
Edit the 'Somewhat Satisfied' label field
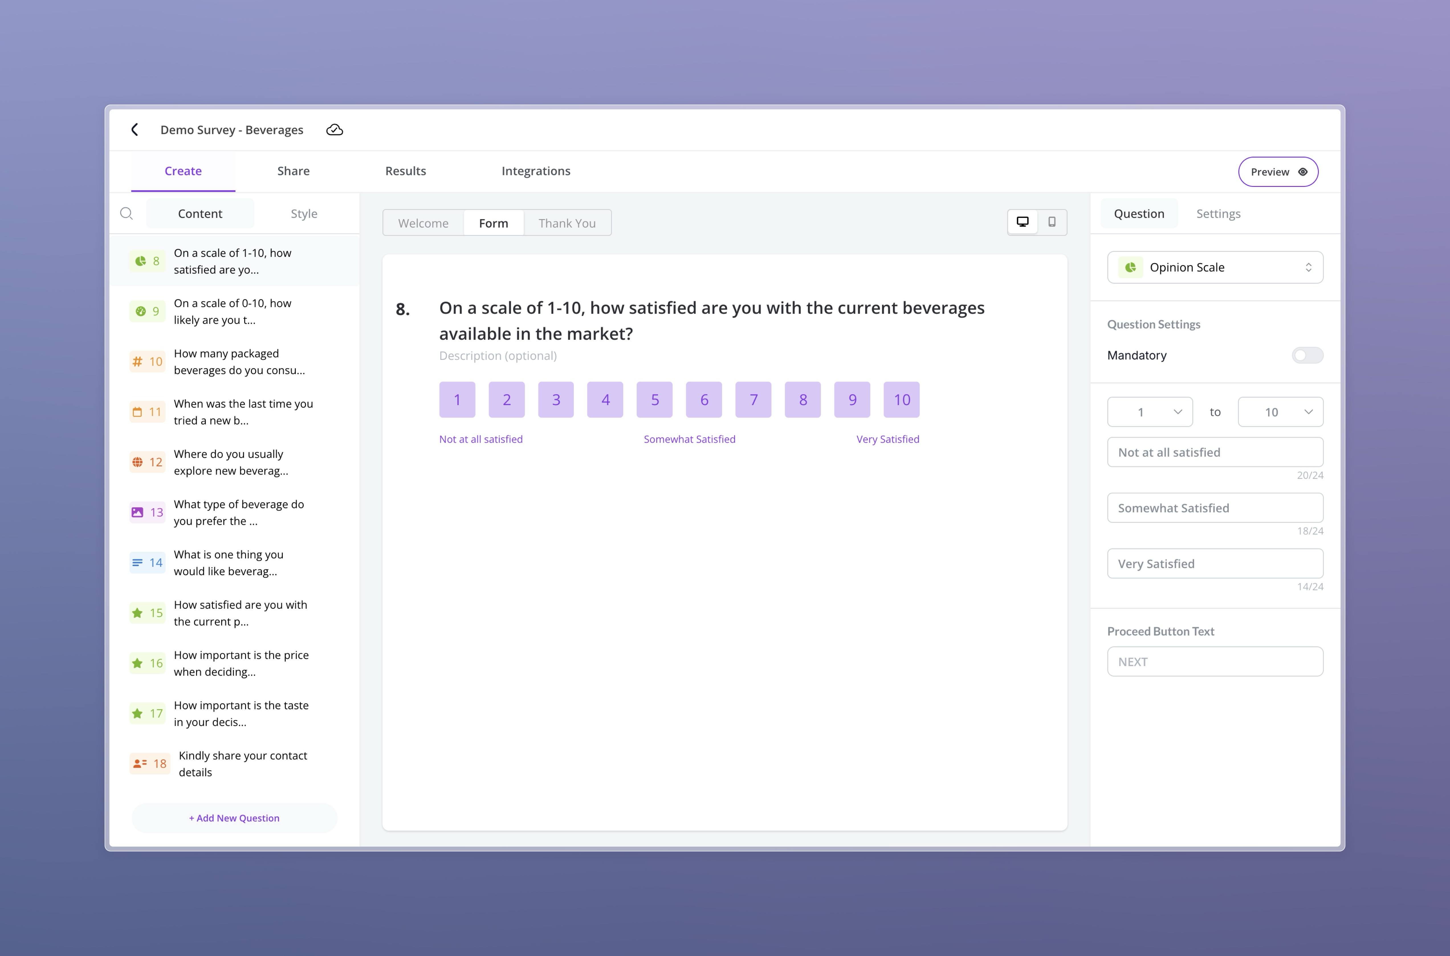click(1215, 508)
